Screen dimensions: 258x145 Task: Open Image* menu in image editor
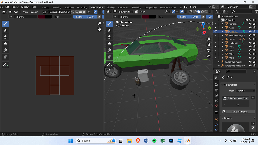[x=34, y=12]
